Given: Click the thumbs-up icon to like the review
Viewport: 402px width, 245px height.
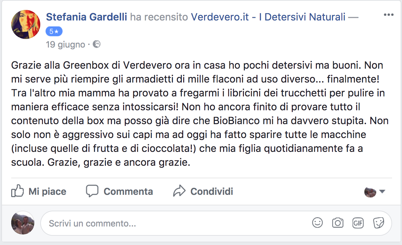Looking at the screenshot, I should (x=17, y=191).
